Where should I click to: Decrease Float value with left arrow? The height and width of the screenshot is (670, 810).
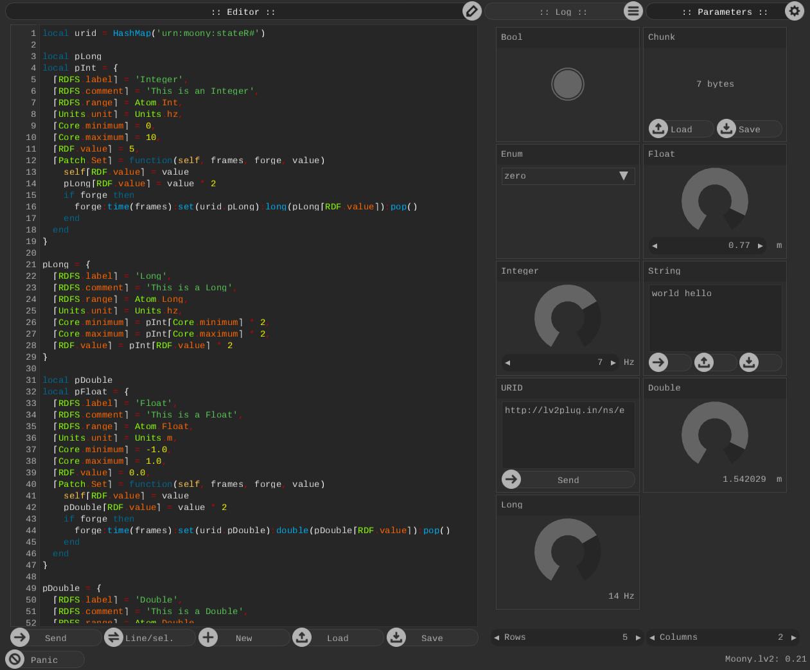click(655, 245)
